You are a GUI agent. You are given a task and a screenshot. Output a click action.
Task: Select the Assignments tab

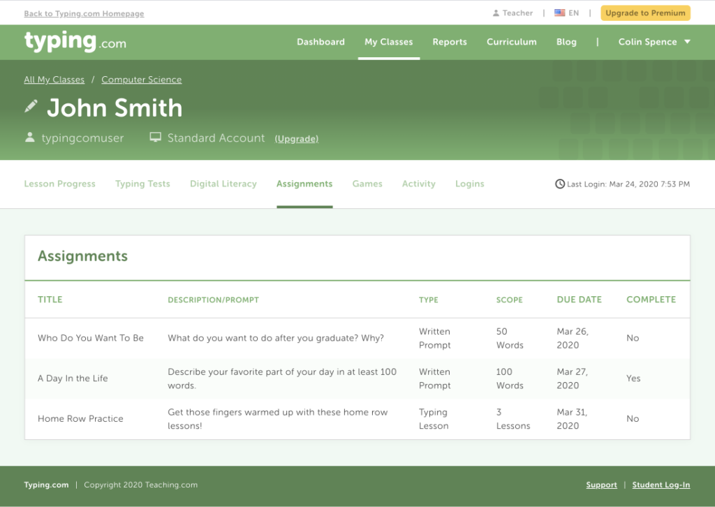[304, 184]
